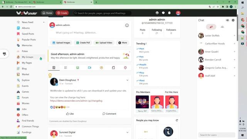Switch to the group chats tab

(222, 27)
